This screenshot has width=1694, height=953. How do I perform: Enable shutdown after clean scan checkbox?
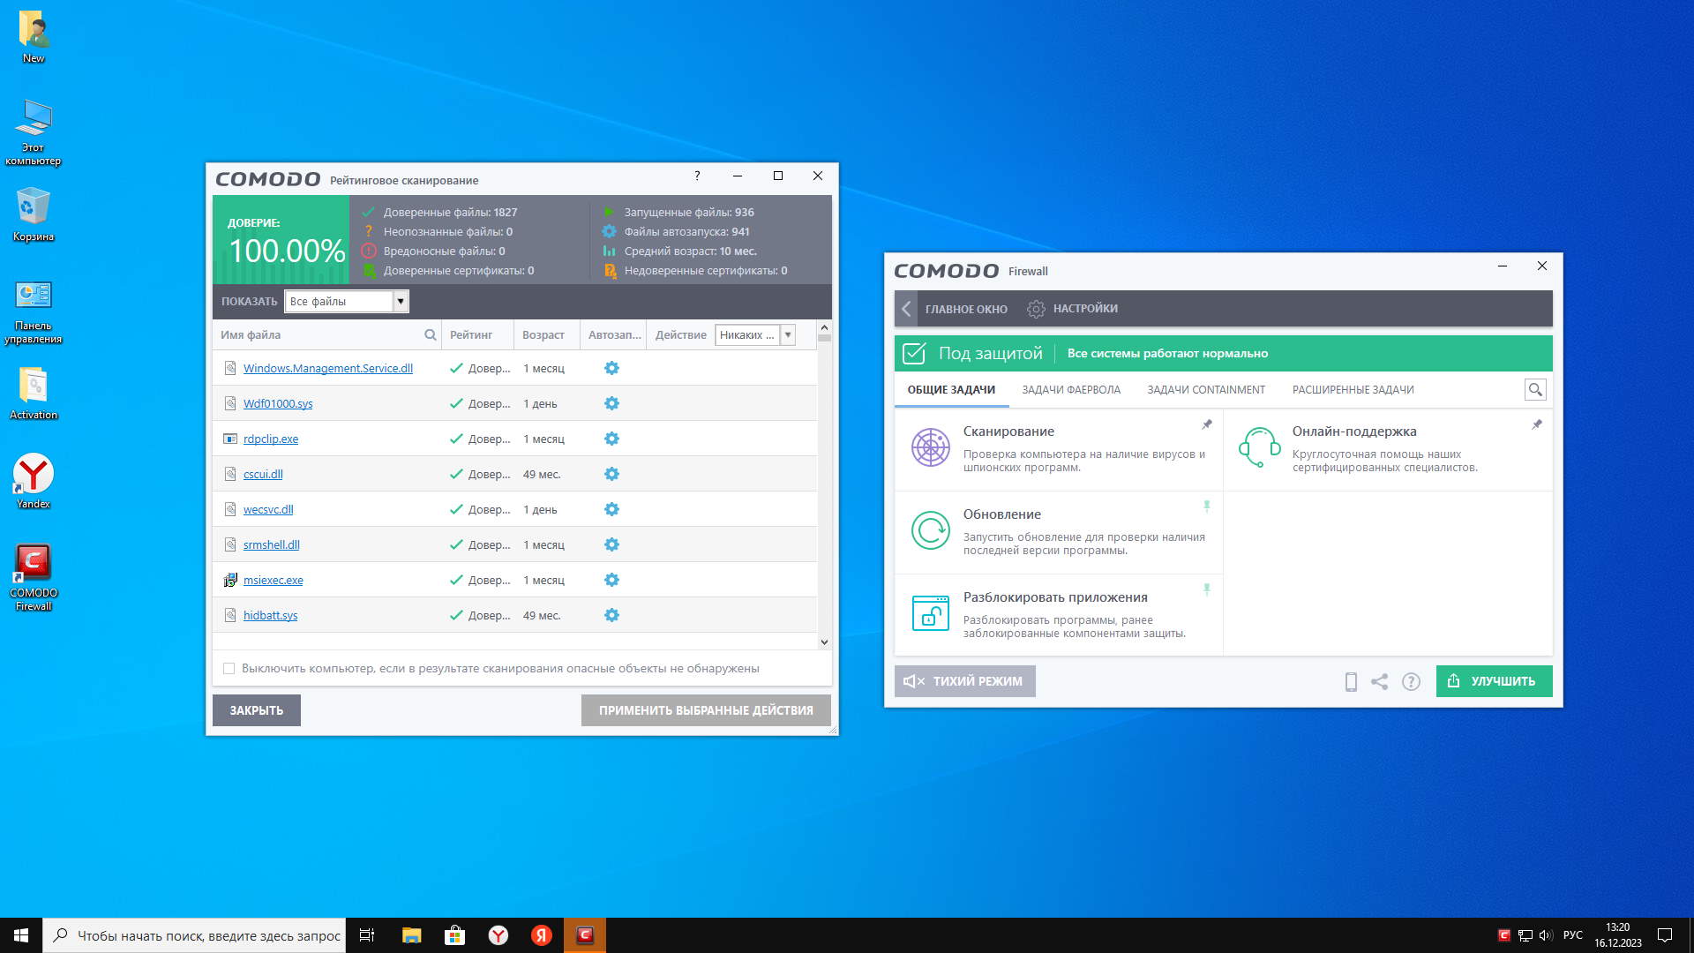(x=229, y=669)
